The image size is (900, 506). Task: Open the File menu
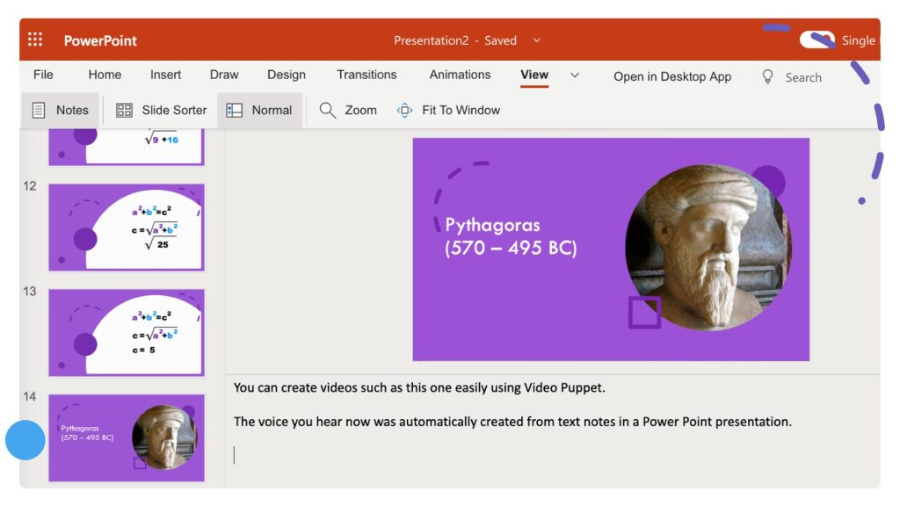coord(43,75)
